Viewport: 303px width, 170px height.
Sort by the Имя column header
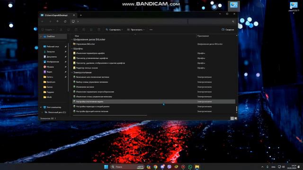tap(77, 36)
